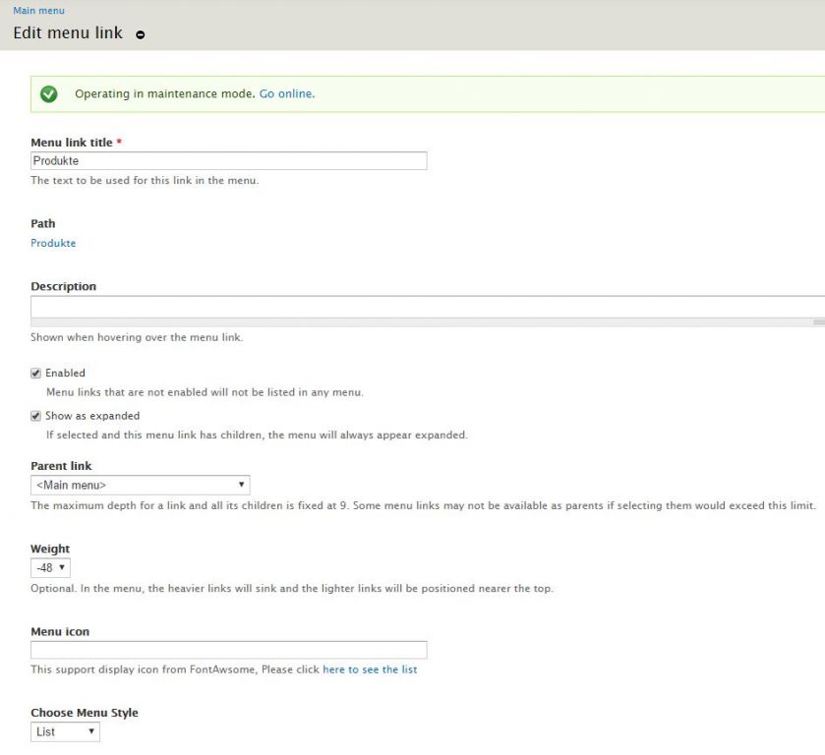Uncheck the Show as expanded checkbox
The width and height of the screenshot is (825, 755).
click(x=36, y=416)
